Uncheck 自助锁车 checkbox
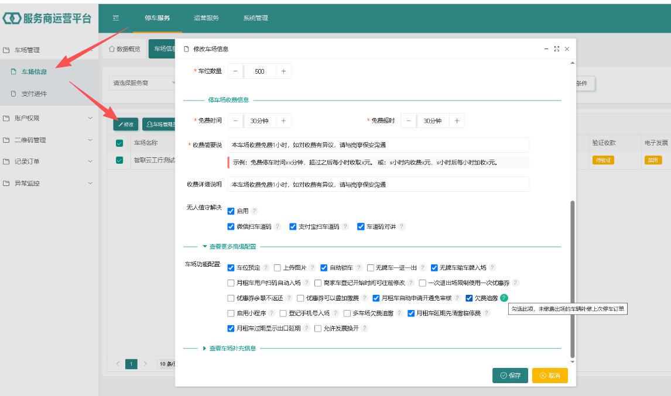The width and height of the screenshot is (671, 396). pyautogui.click(x=324, y=268)
